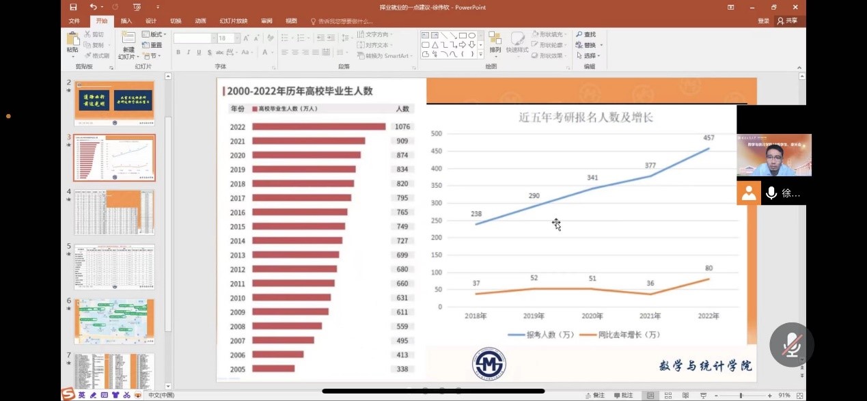Click the zoom slider in status bar
867x401 pixels.
[741, 396]
